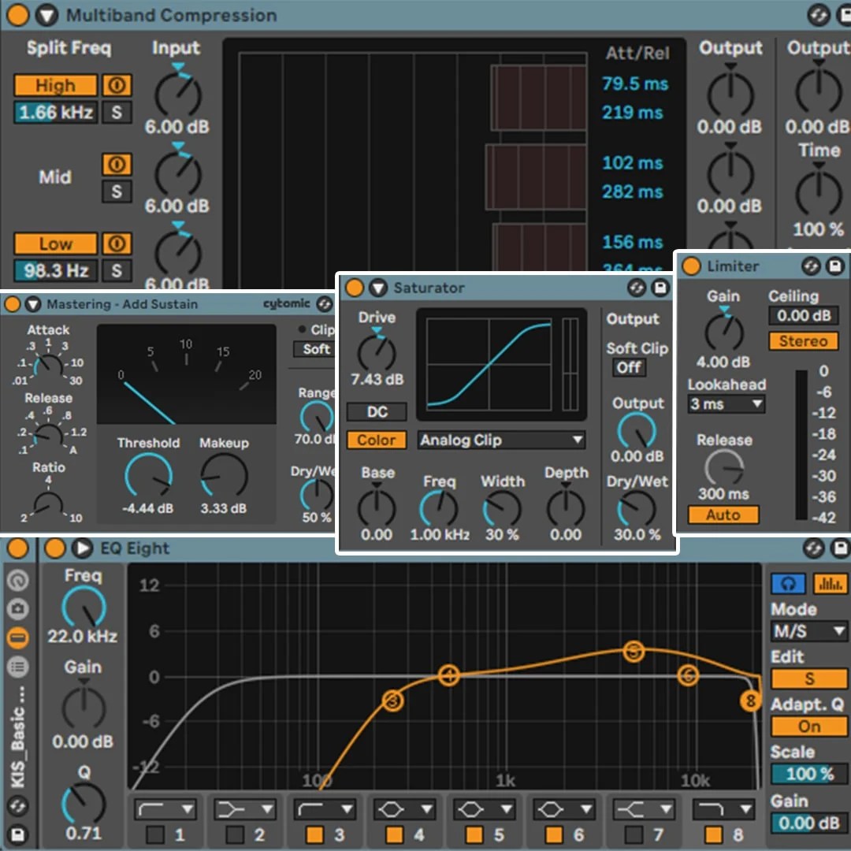Click the Ceiling value field in the Limiter

click(804, 315)
